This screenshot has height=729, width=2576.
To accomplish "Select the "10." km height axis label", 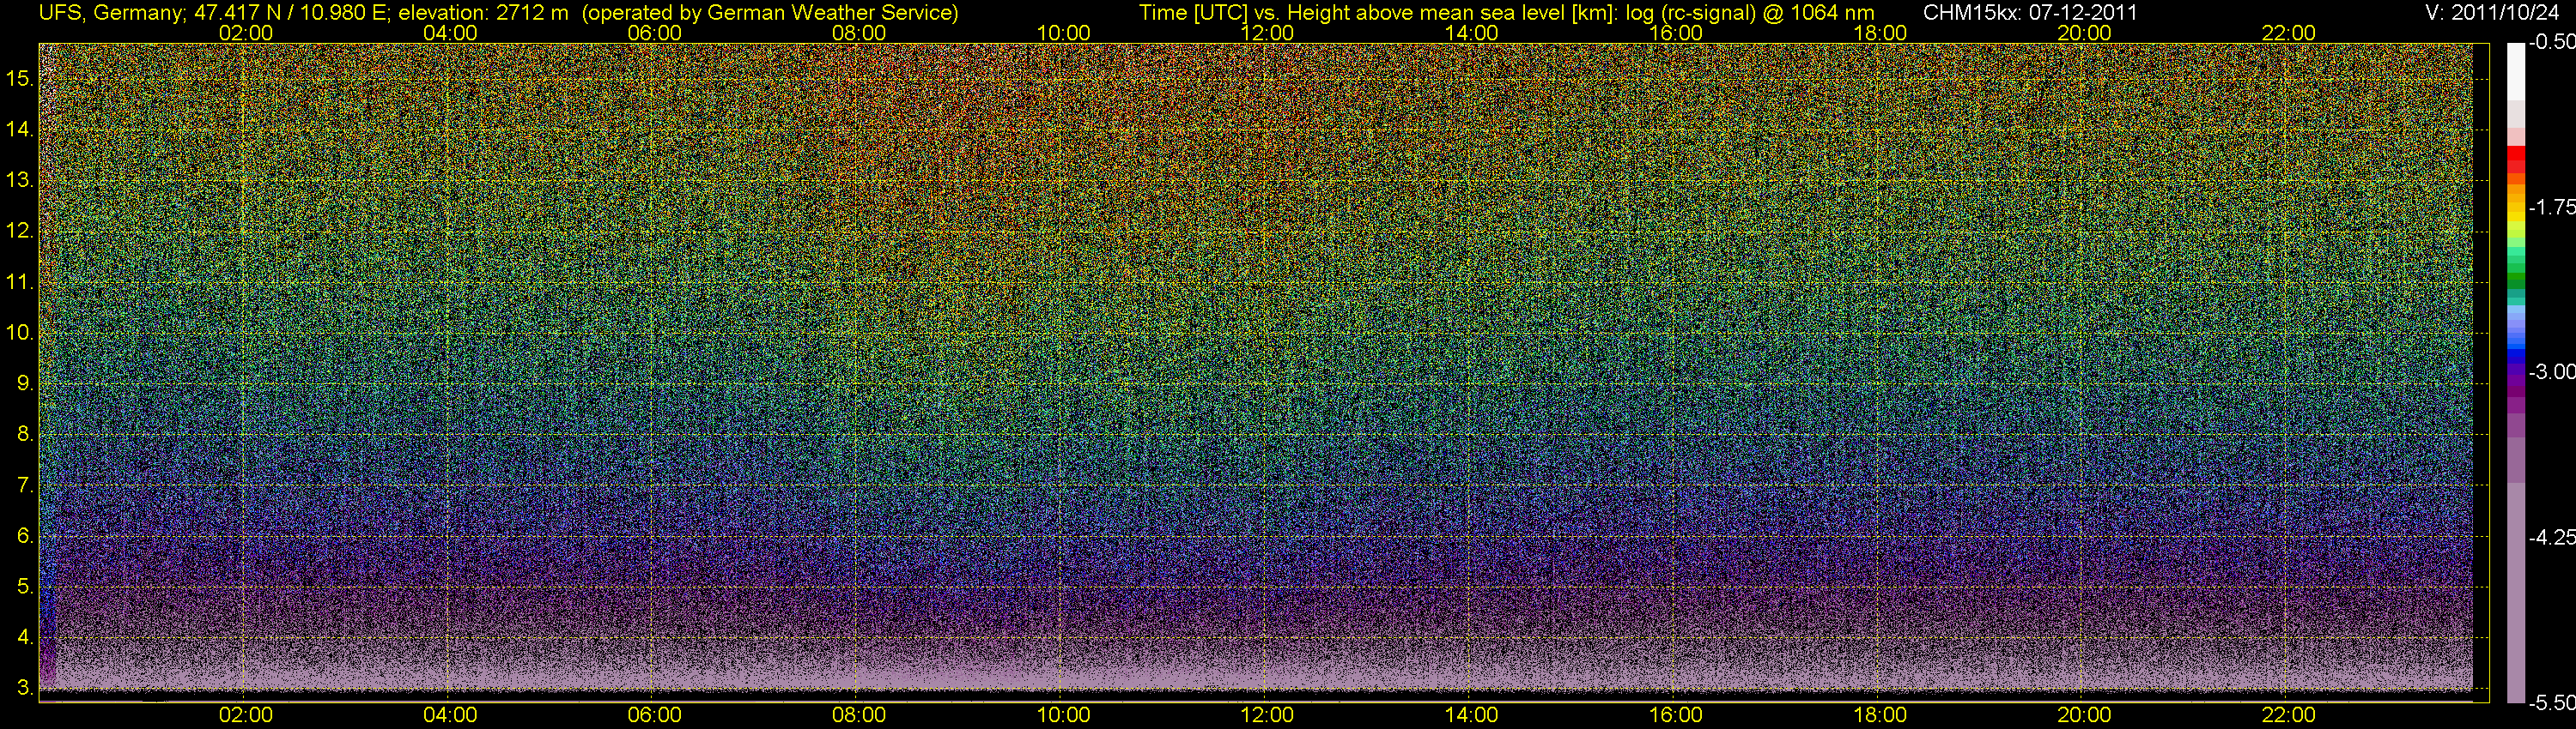I will [x=20, y=333].
